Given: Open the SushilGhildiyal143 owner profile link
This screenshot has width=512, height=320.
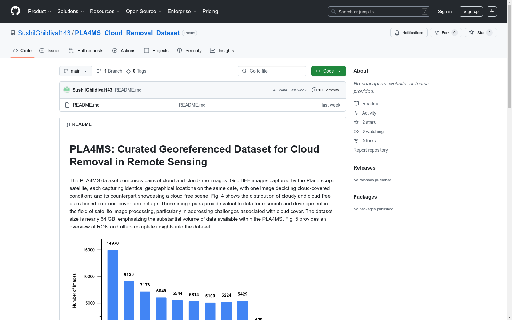Looking at the screenshot, I should 44,33.
